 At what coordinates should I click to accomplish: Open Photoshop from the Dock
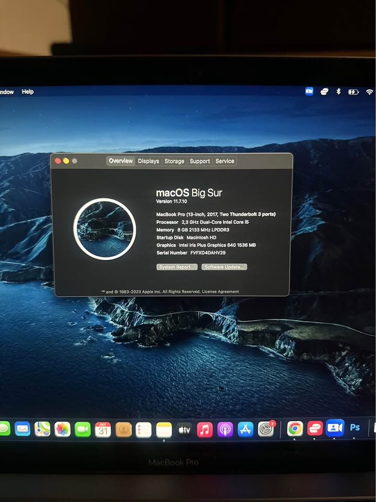[355, 428]
